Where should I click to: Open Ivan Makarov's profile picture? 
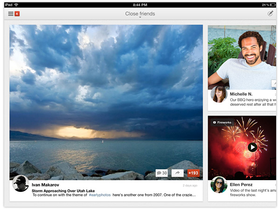point(21,183)
